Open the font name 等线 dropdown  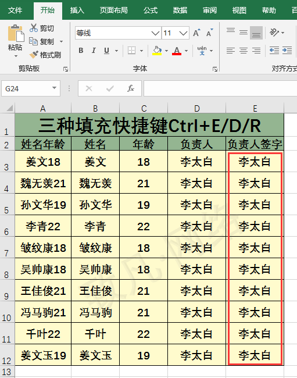point(155,33)
